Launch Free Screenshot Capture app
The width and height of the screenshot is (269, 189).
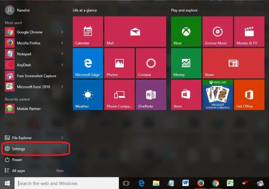pos(34,76)
